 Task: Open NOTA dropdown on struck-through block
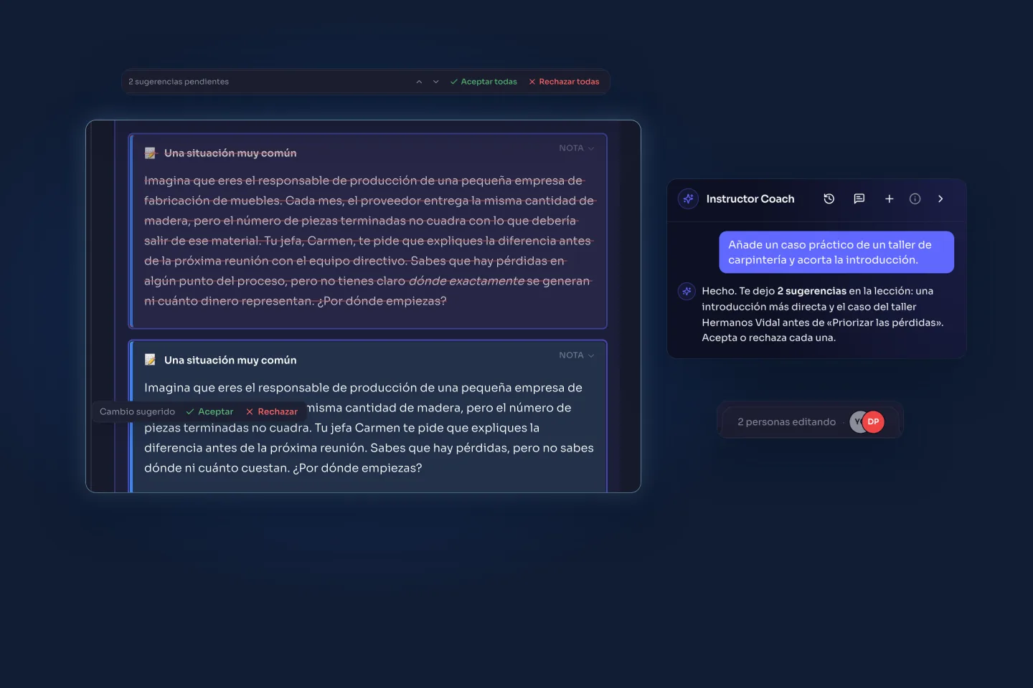point(577,148)
